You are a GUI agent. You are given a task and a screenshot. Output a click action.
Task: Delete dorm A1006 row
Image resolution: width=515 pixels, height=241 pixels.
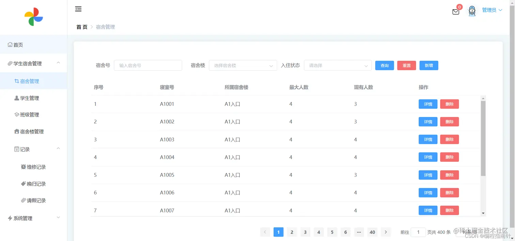pos(449,193)
